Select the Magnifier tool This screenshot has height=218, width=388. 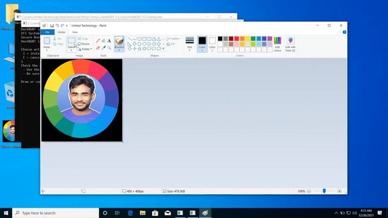click(x=109, y=48)
